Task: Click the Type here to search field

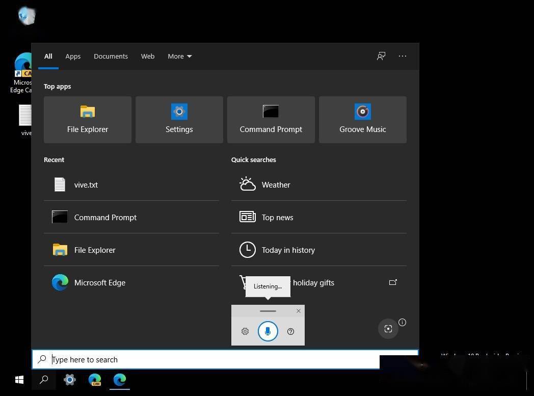Action: click(225, 359)
